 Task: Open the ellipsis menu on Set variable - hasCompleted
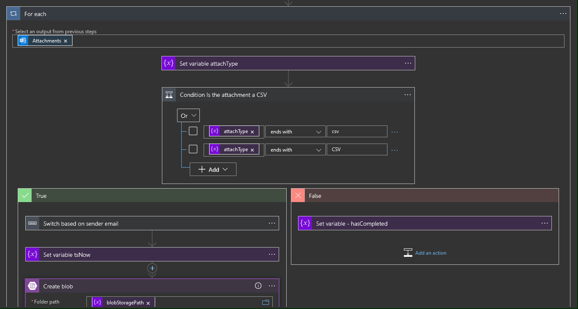pos(545,223)
